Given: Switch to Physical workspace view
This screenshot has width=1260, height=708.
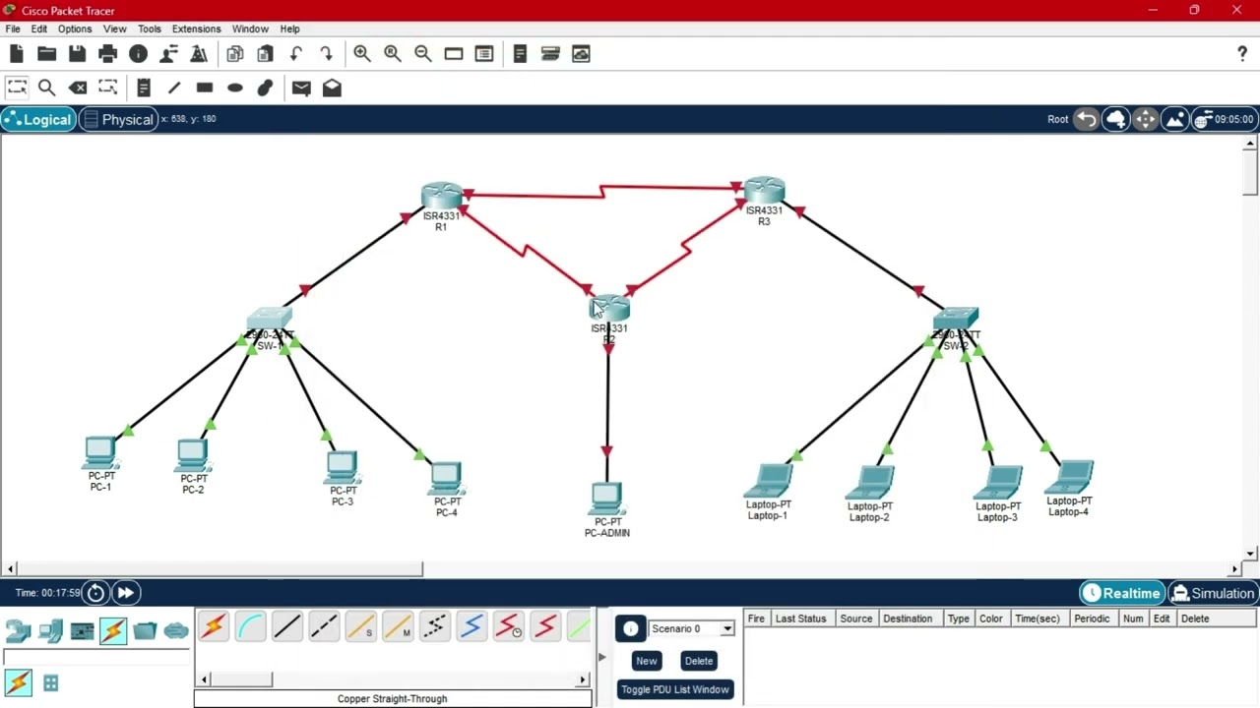Looking at the screenshot, I should (x=117, y=120).
